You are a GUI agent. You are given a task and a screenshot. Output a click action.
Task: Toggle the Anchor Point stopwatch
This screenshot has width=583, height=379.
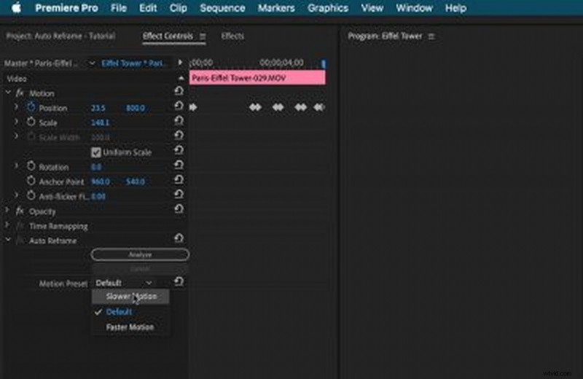[31, 181]
